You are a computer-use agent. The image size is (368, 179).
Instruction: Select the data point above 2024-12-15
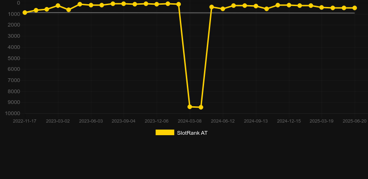pyautogui.click(x=289, y=5)
